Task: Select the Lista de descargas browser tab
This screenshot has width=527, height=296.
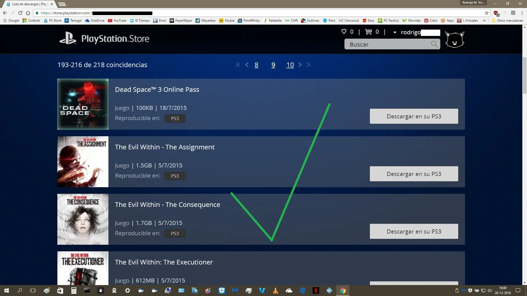Action: click(x=27, y=4)
